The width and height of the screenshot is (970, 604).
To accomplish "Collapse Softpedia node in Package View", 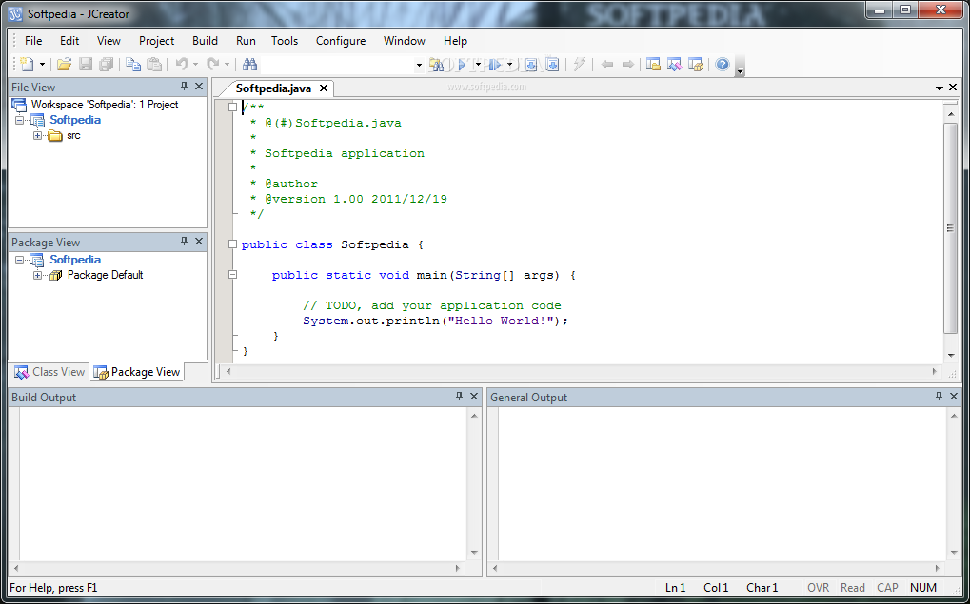I will point(19,260).
